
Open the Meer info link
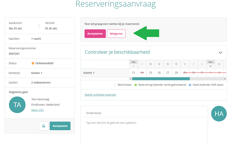(37, 110)
